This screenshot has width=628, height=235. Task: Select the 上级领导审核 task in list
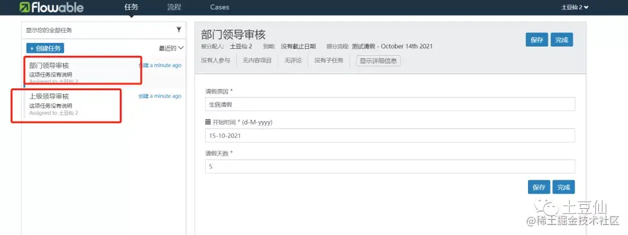coord(104,104)
